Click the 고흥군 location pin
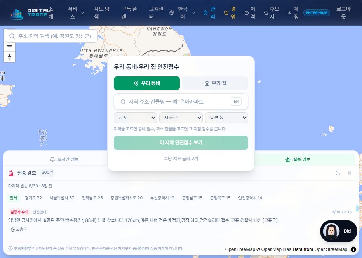Screen dimensions: 362x258 coord(19,229)
